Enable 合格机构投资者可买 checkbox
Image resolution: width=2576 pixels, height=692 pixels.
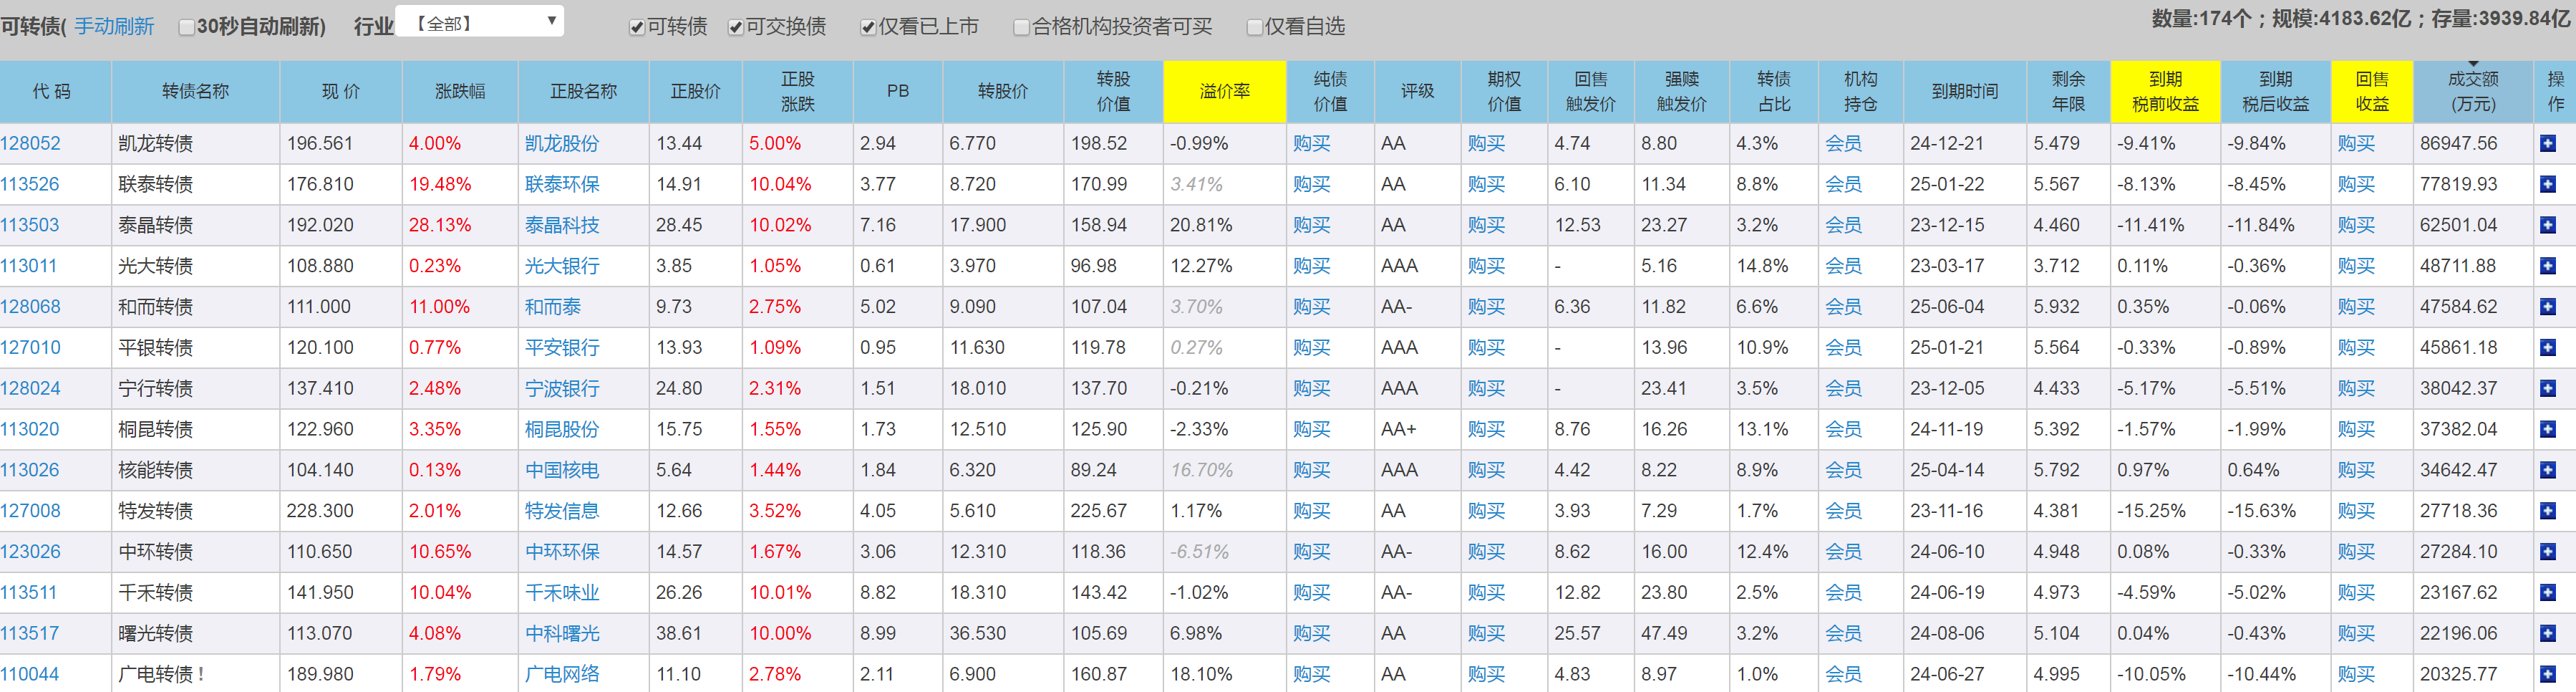[1021, 27]
